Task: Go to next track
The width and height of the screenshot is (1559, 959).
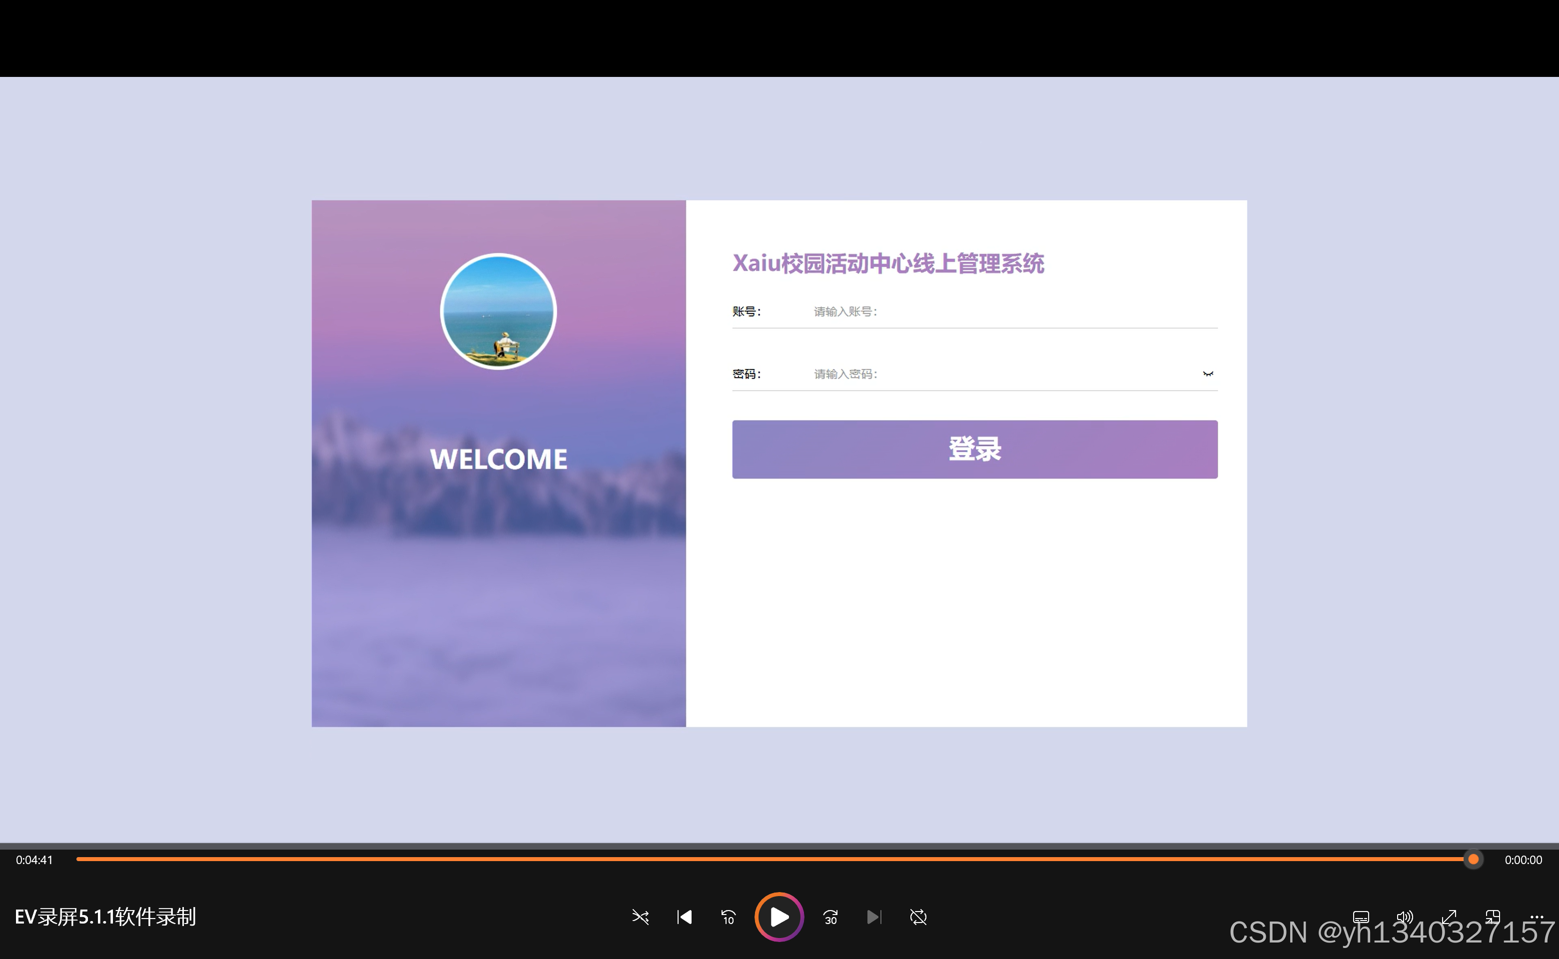Action: [x=874, y=917]
